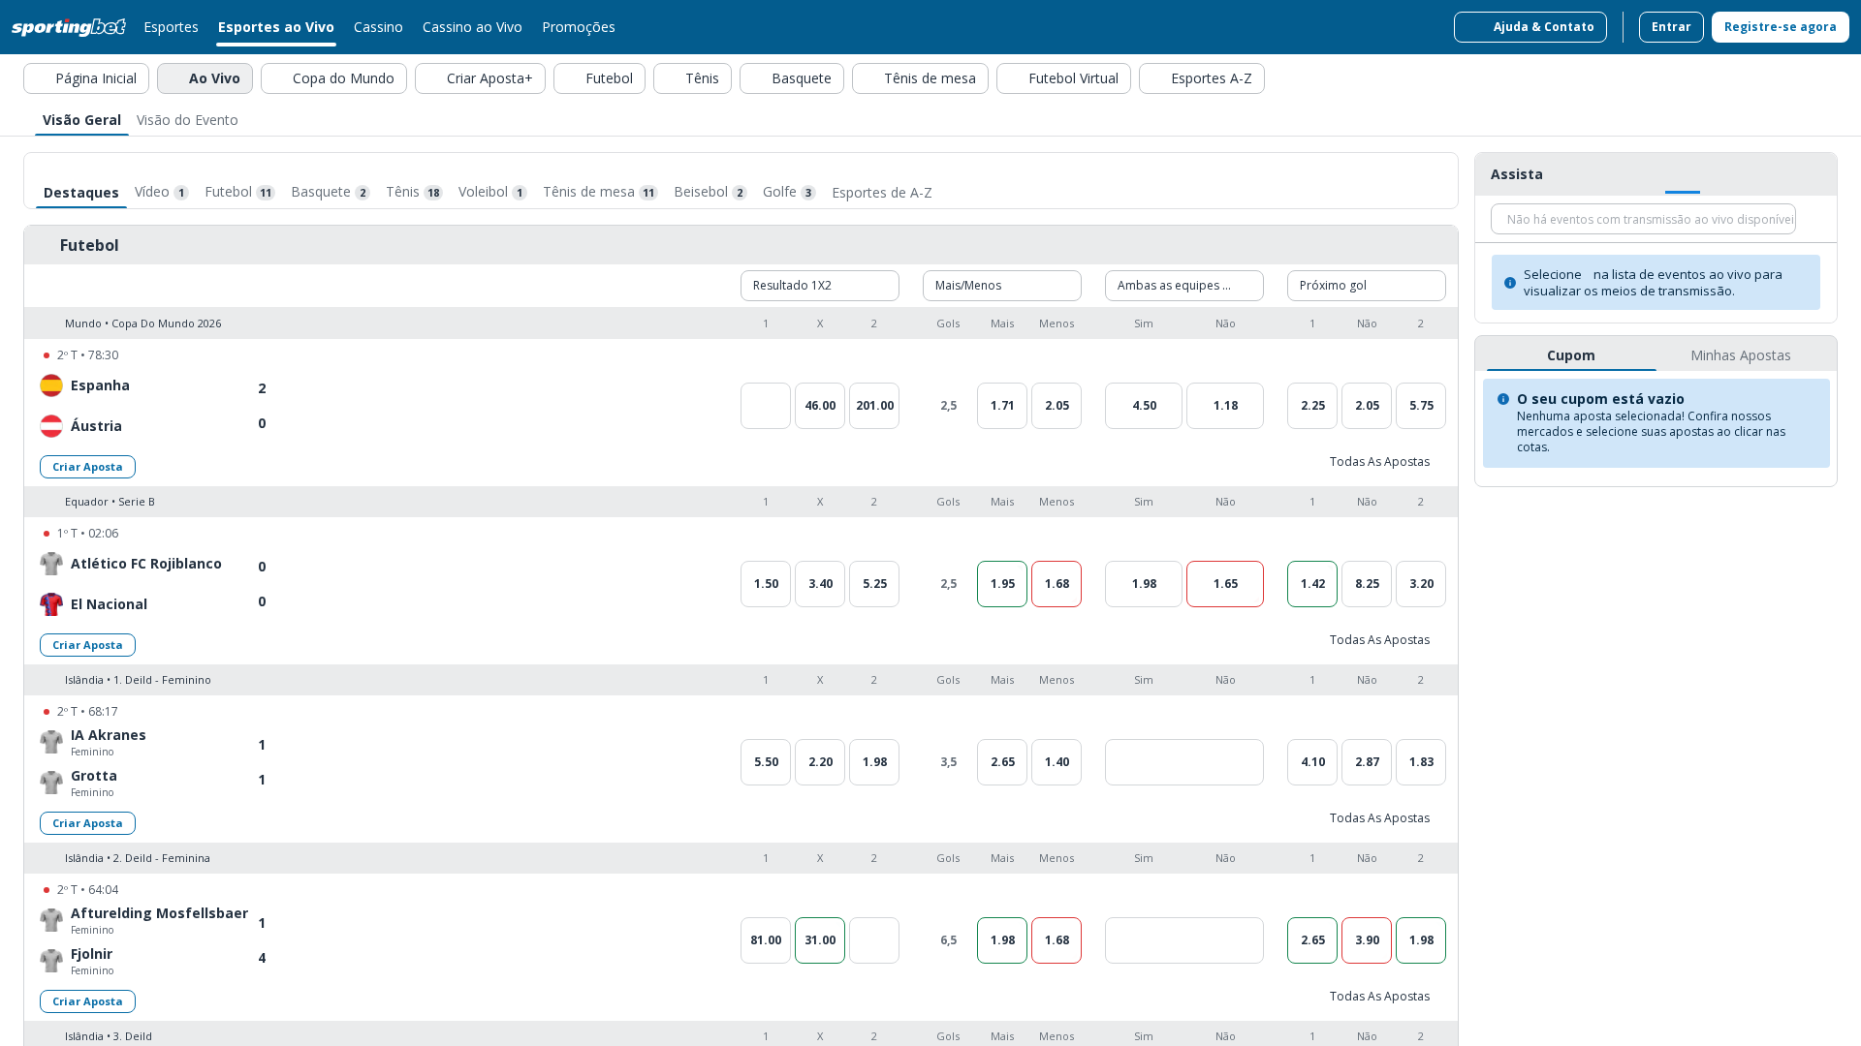Click Criar Aposta for Afturelding vs Fjolnir
1861x1046 pixels.
(x=87, y=1001)
